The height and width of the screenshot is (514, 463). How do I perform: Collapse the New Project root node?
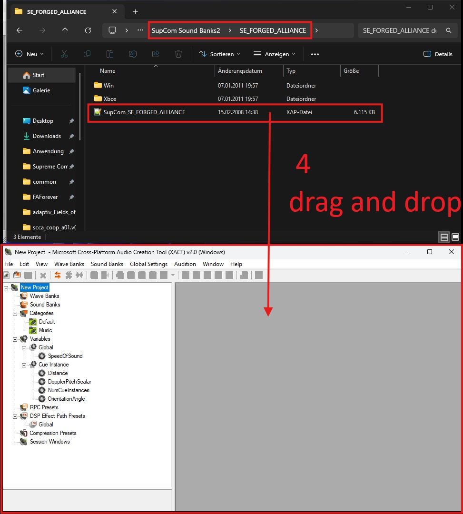(x=6, y=288)
